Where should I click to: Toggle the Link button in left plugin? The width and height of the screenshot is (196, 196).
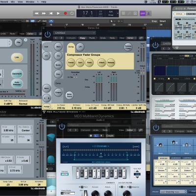point(17,57)
